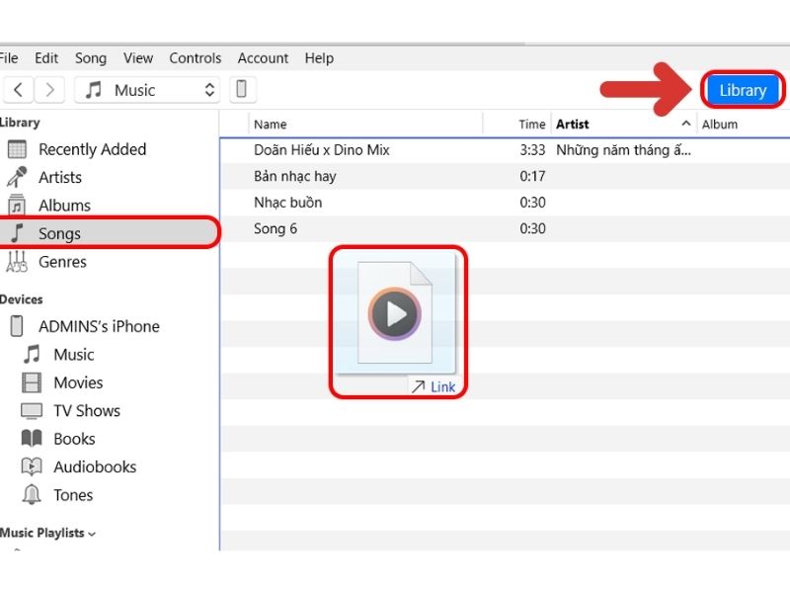790x593 pixels.
Task: Select song Bản nhạc hay
Action: 294,177
